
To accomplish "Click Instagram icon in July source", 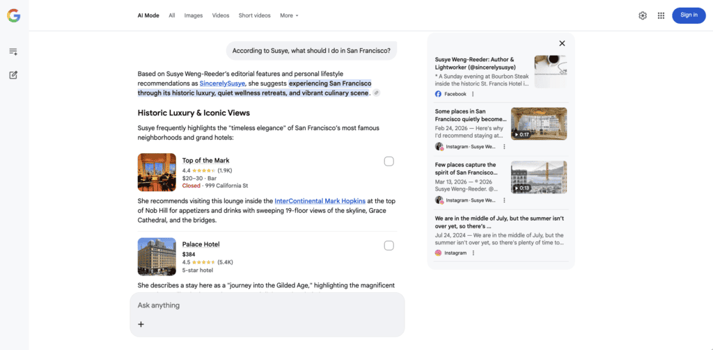I will coord(439,253).
